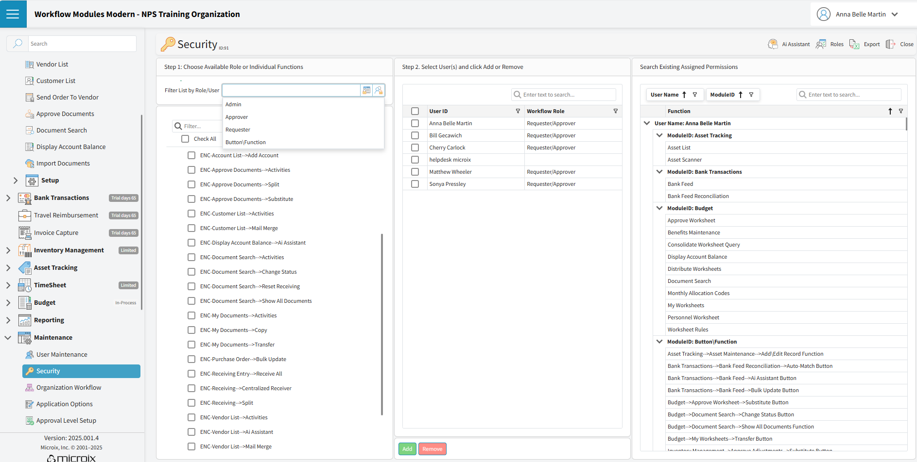This screenshot has width=917, height=462.
Task: Open the Roles icon in header
Action: 821,44
